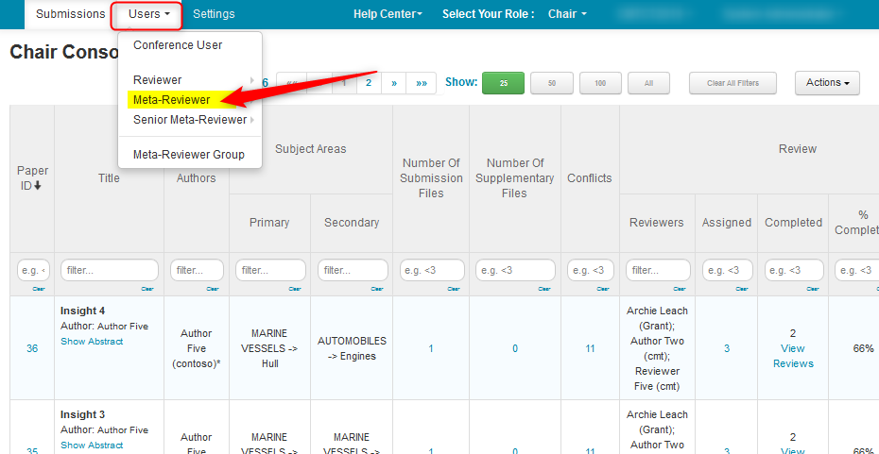The height and width of the screenshot is (454, 879).
Task: Open the Chair role selector
Action: click(x=567, y=14)
